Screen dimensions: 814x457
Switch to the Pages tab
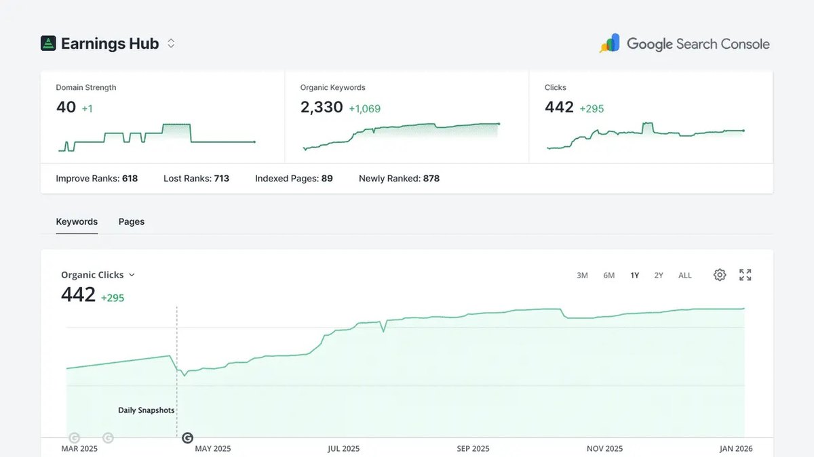coord(132,221)
